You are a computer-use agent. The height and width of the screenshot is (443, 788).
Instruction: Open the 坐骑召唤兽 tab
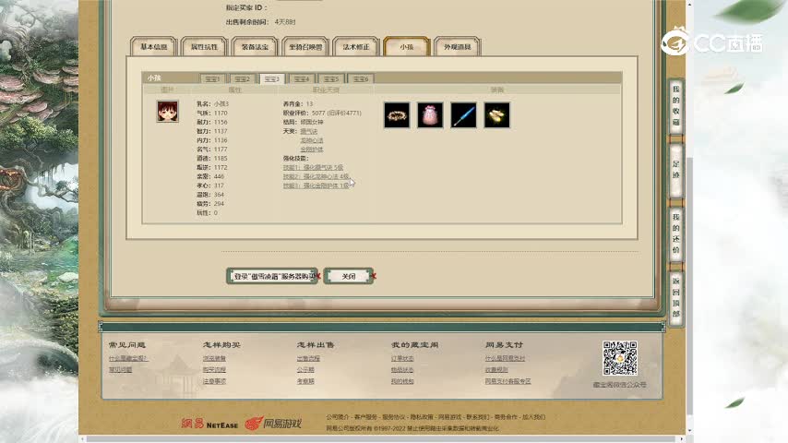click(305, 47)
